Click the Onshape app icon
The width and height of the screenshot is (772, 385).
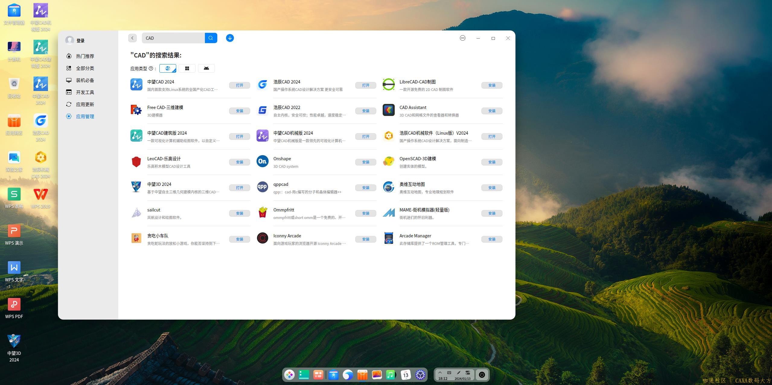pyautogui.click(x=262, y=161)
